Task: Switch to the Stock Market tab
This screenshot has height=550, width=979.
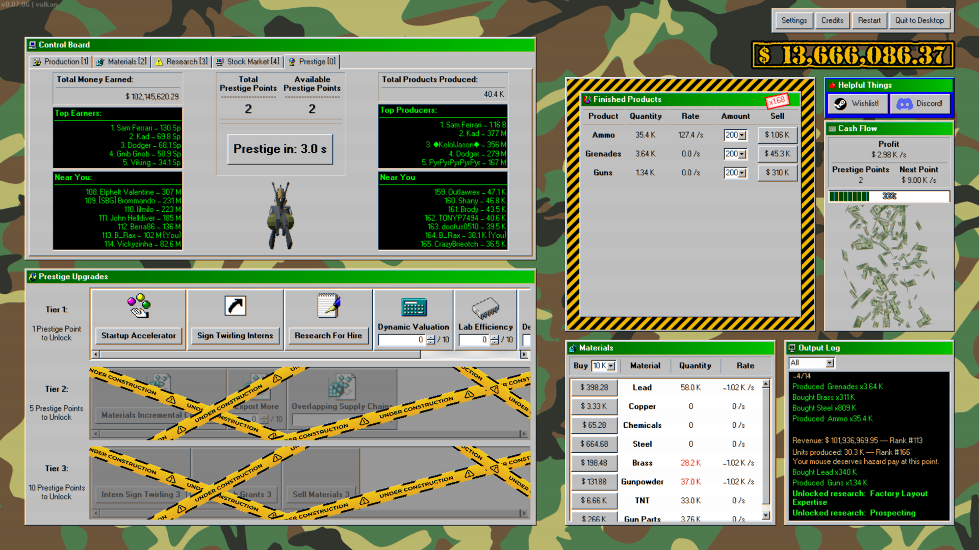Action: [x=248, y=62]
